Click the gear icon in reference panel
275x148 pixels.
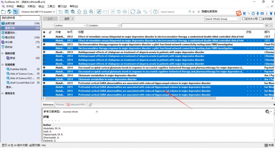pyautogui.click(x=267, y=112)
